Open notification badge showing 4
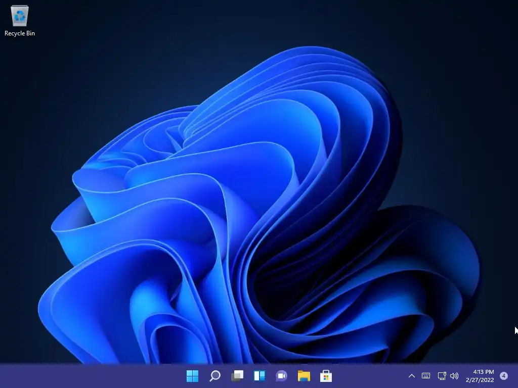 (504, 376)
